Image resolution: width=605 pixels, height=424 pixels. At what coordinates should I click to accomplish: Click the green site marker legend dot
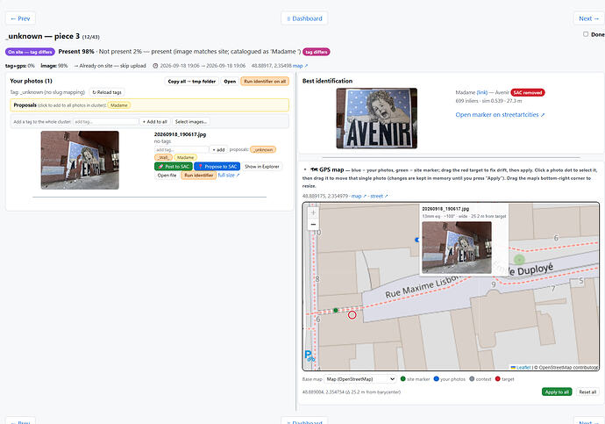point(403,379)
